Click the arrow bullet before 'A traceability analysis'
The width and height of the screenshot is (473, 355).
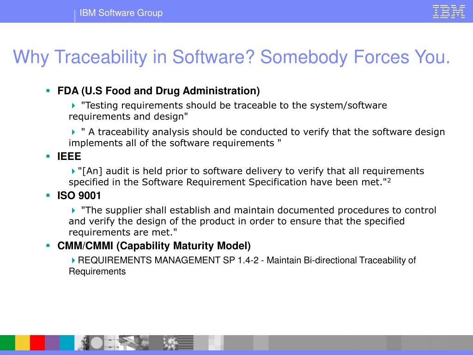(73, 132)
